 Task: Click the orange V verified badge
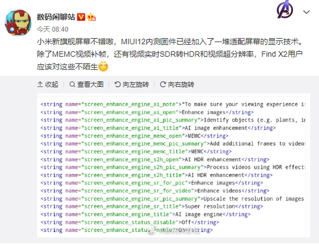click(x=81, y=17)
